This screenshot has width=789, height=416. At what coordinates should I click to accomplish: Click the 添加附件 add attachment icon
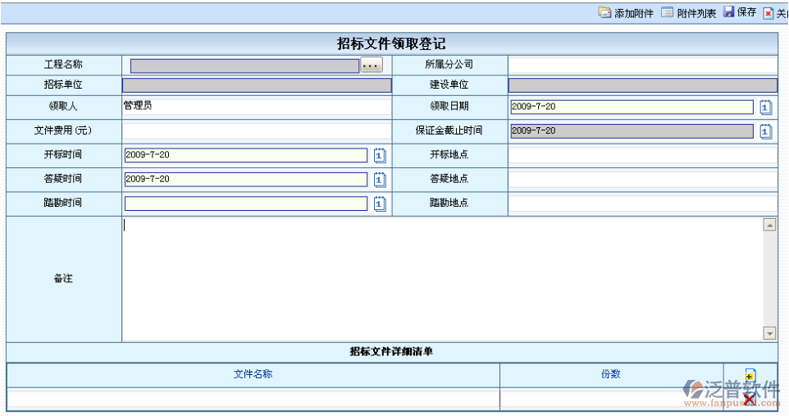604,12
